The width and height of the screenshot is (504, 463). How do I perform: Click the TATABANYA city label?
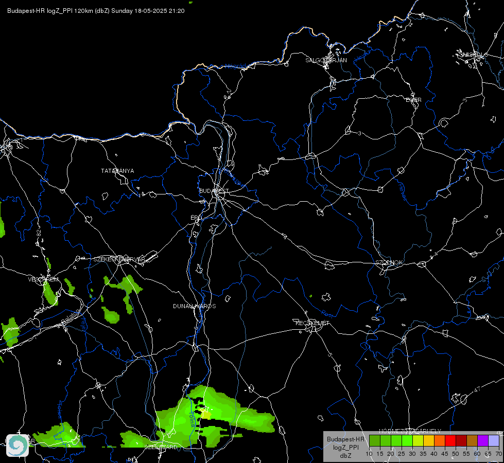click(x=117, y=171)
